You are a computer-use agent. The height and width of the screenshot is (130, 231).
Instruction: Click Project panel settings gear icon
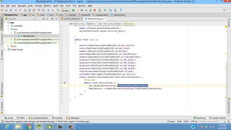pos(52,19)
